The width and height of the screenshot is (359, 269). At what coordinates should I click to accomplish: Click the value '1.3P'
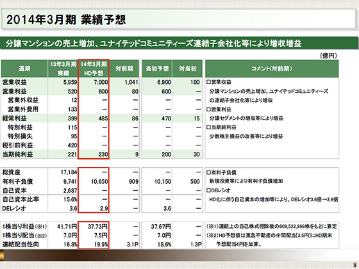coord(196,245)
